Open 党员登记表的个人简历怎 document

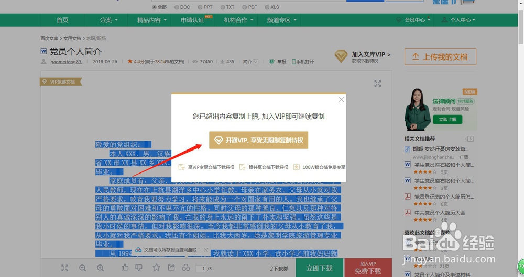tap(444, 197)
